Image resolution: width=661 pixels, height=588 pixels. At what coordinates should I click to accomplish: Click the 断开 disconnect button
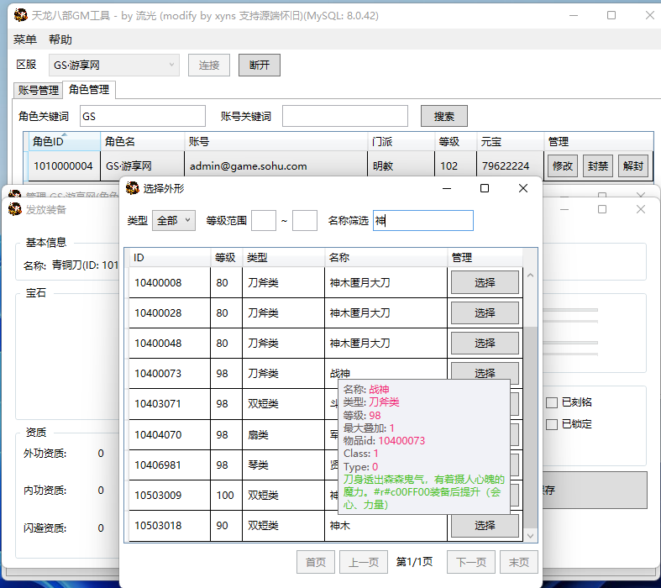(x=260, y=66)
